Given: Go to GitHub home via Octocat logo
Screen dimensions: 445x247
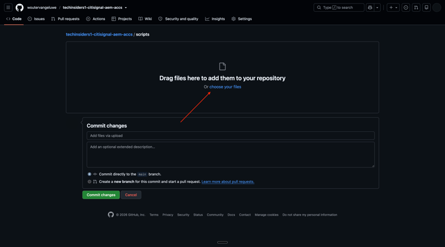Looking at the screenshot, I should pyautogui.click(x=20, y=8).
